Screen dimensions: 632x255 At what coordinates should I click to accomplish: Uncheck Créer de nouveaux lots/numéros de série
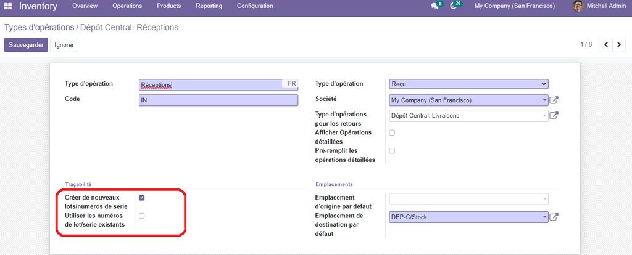pyautogui.click(x=142, y=198)
